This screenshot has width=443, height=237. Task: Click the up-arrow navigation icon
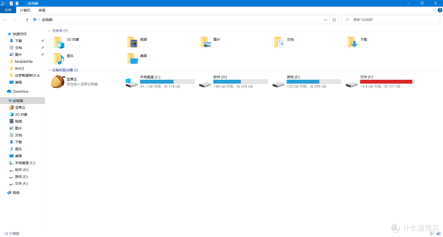coord(27,19)
